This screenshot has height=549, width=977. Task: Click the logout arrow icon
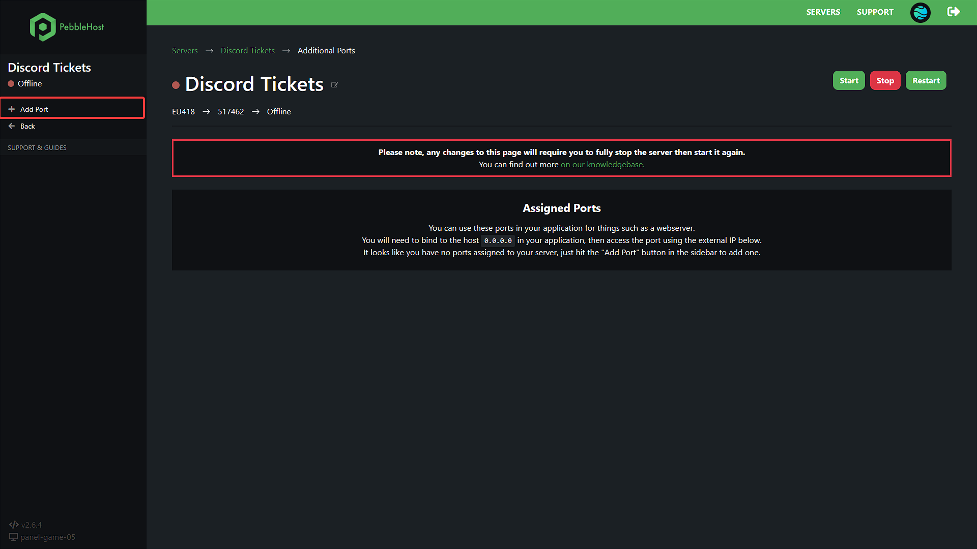coord(954,12)
